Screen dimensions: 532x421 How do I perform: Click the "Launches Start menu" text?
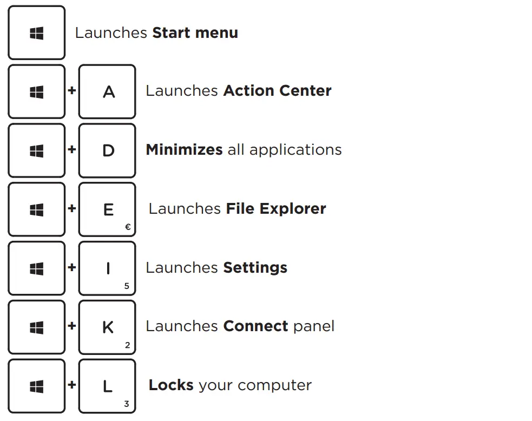point(156,33)
